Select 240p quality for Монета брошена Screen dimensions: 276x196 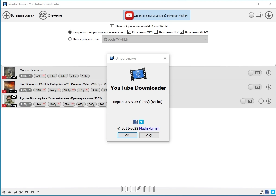[74, 76]
